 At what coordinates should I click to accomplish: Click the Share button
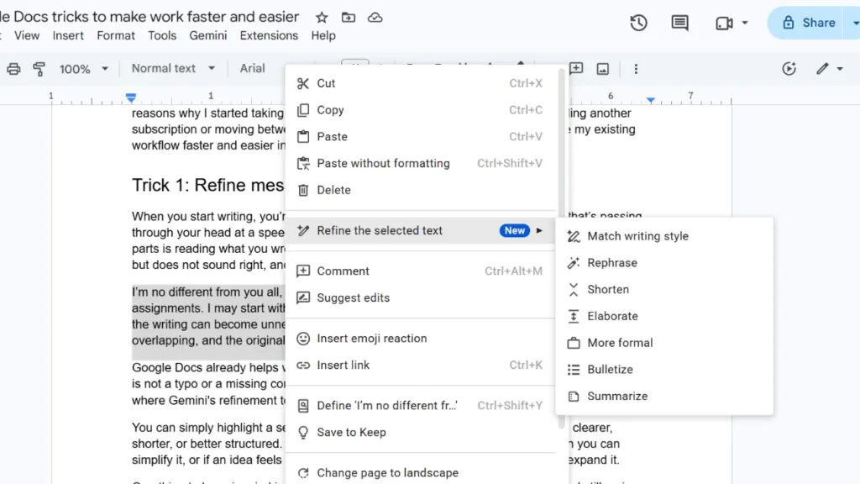pyautogui.click(x=809, y=23)
